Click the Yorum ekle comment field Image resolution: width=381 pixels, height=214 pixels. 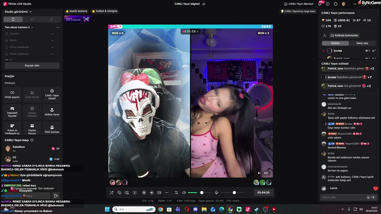pyautogui.click(x=344, y=197)
